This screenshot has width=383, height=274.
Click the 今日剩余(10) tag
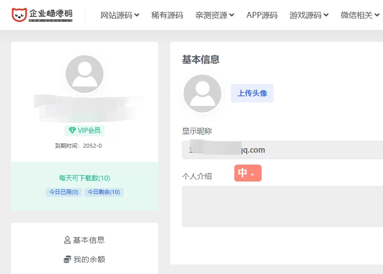[x=103, y=192]
